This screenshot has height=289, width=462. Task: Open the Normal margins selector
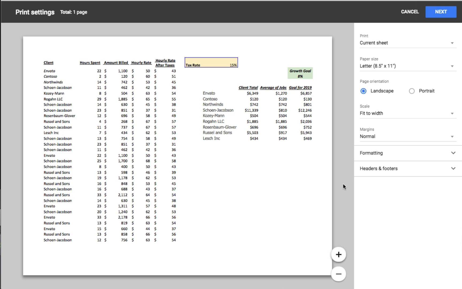pyautogui.click(x=406, y=136)
